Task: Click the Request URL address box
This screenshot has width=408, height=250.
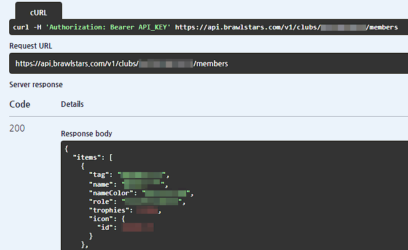Action: (209, 63)
